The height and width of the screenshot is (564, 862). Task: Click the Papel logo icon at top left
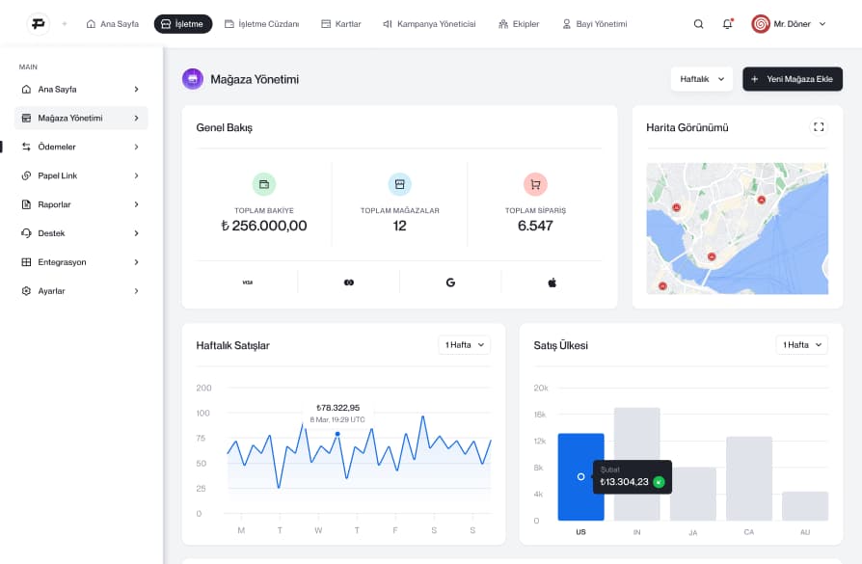click(38, 24)
